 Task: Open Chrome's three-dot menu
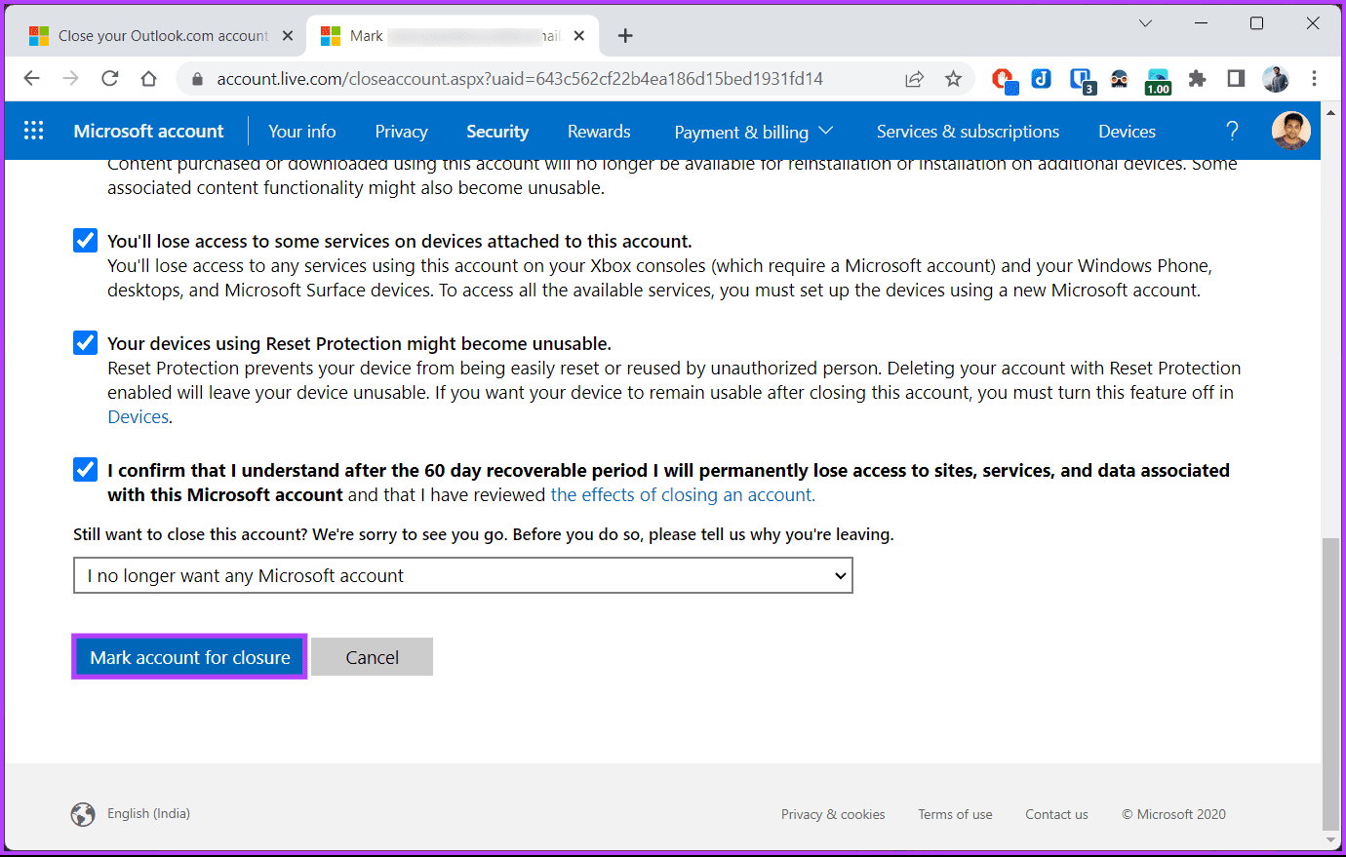point(1315,79)
